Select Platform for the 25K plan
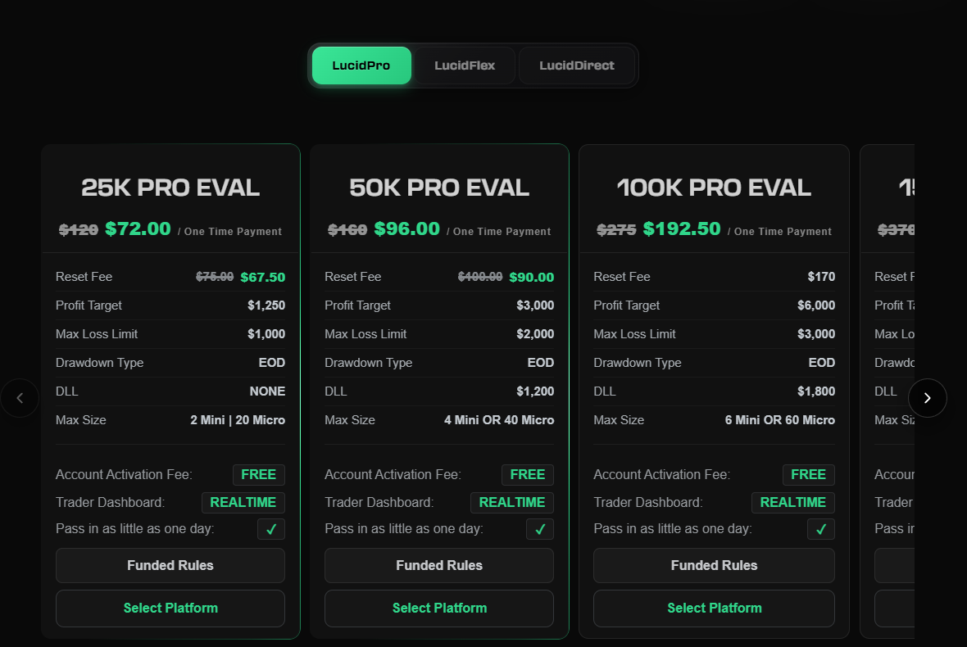The width and height of the screenshot is (967, 647). (170, 609)
